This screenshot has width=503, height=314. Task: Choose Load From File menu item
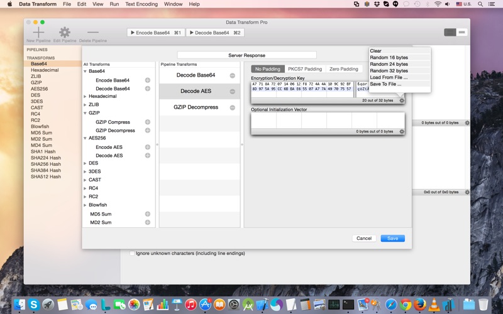[399, 77]
